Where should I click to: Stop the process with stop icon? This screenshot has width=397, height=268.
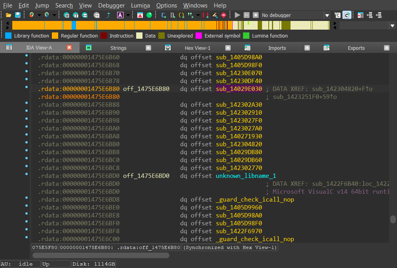255,15
